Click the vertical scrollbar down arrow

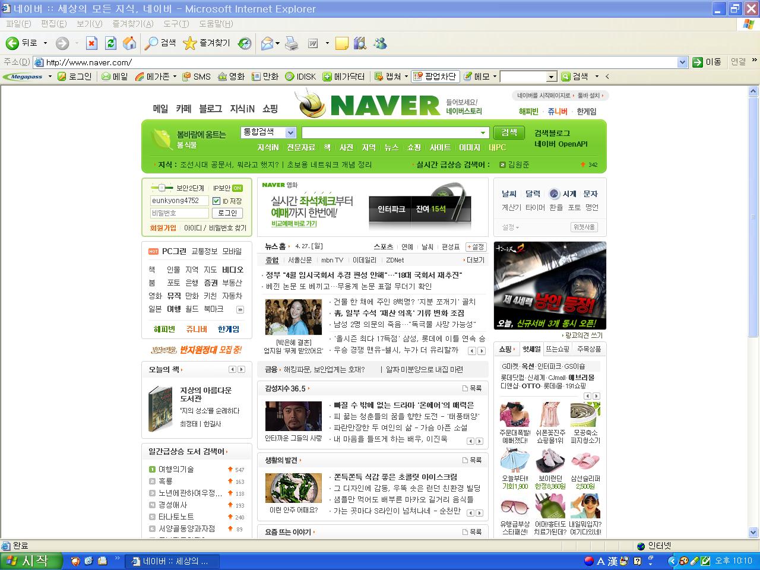pos(753,533)
